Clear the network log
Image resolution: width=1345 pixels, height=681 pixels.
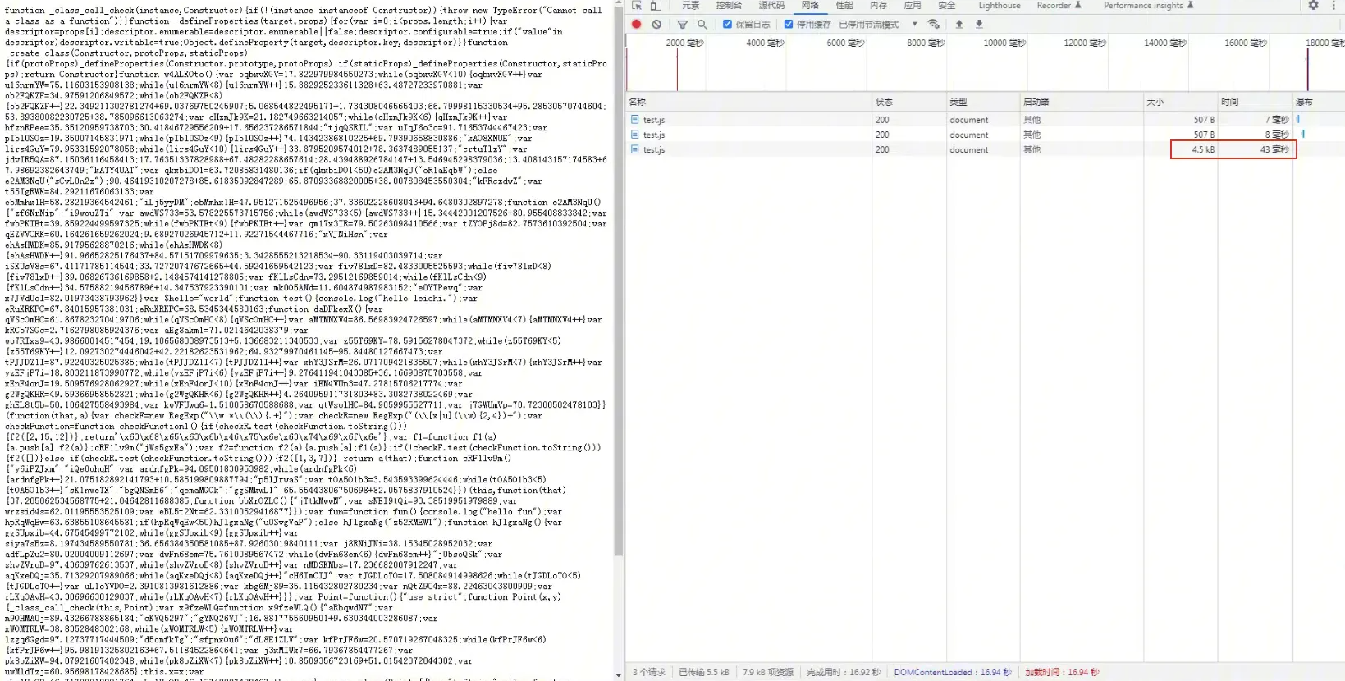[656, 25]
